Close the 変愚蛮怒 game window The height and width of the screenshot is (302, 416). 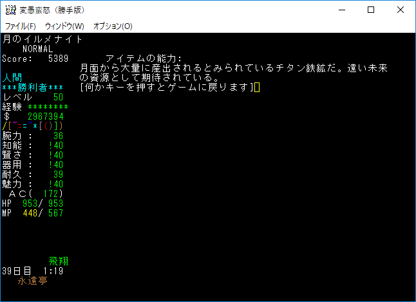tap(401, 10)
